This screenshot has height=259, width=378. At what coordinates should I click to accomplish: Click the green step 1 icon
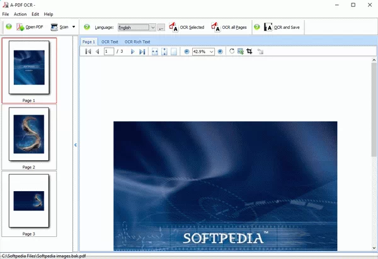coord(9,26)
